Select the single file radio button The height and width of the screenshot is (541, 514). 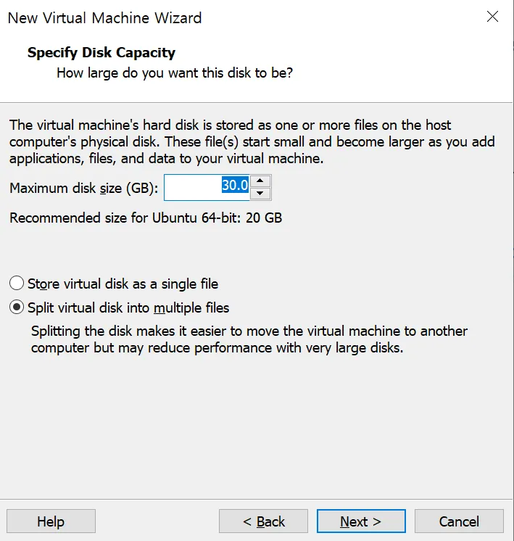[16, 284]
